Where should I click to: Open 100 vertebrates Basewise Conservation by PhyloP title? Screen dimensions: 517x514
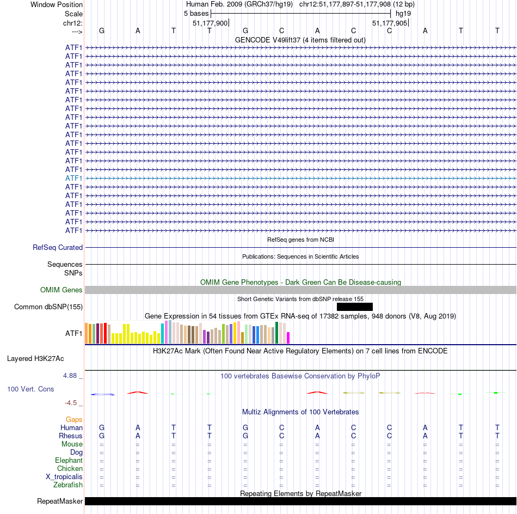point(300,376)
